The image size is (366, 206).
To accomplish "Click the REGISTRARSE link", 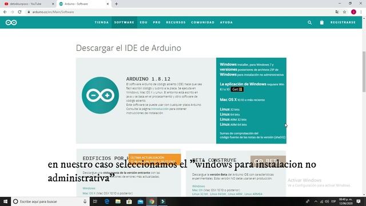I will [343, 22].
